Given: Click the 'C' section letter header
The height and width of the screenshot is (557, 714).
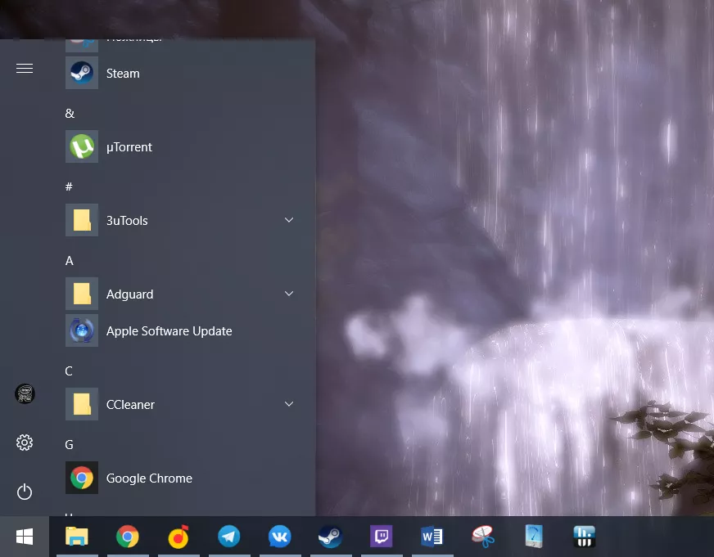Looking at the screenshot, I should click(69, 371).
